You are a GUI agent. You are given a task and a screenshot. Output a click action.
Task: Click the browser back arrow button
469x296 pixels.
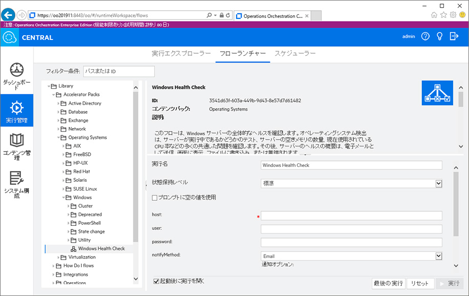(8, 15)
